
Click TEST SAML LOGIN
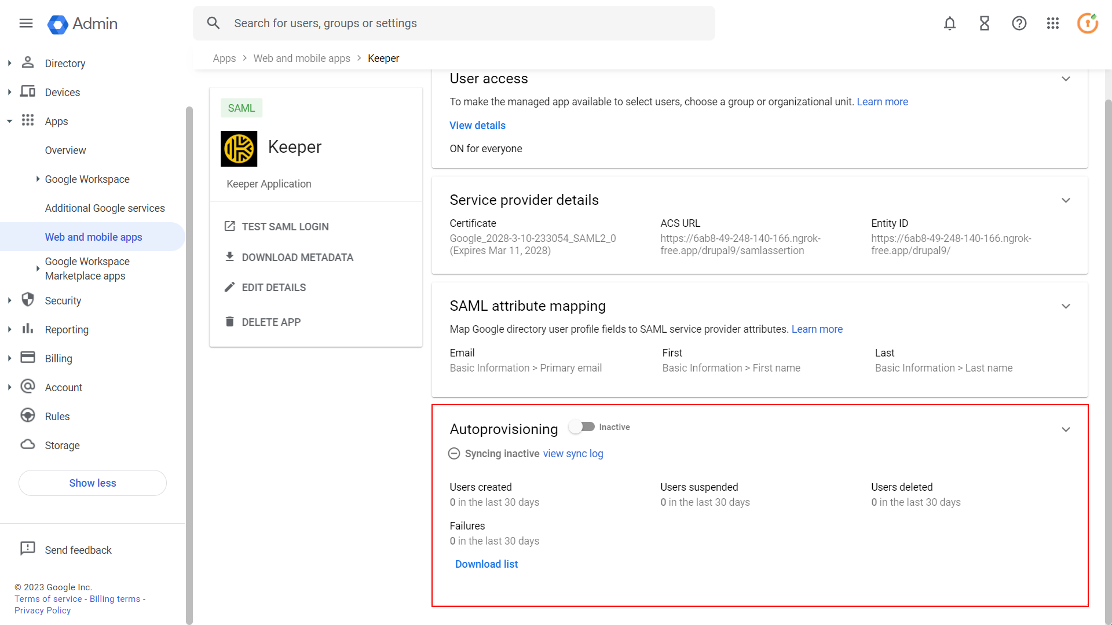point(285,227)
